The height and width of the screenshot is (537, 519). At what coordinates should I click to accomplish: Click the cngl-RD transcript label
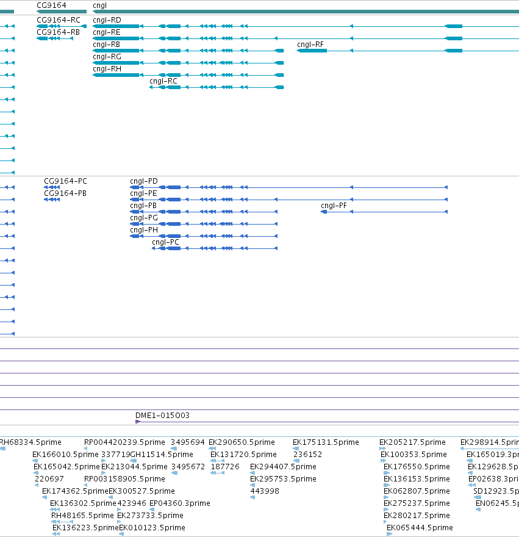tap(107, 20)
